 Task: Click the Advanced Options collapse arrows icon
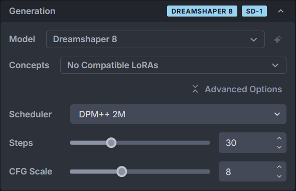pos(195,89)
